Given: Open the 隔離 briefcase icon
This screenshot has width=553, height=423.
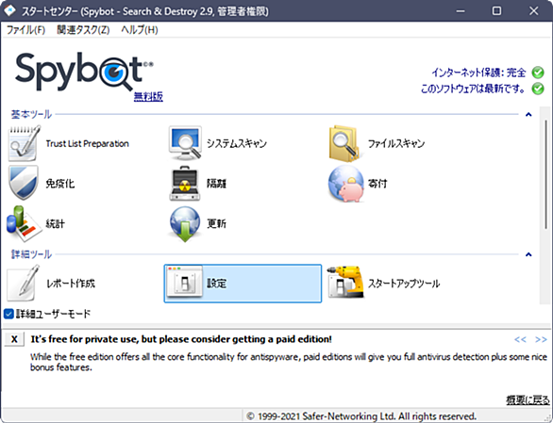Looking at the screenshot, I should click(185, 183).
